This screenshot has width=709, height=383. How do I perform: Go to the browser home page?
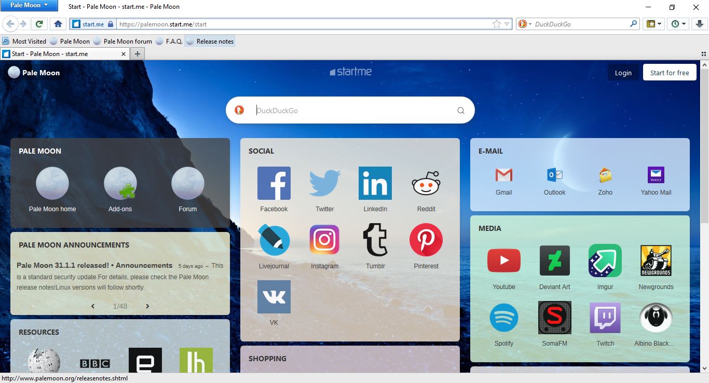tap(58, 24)
